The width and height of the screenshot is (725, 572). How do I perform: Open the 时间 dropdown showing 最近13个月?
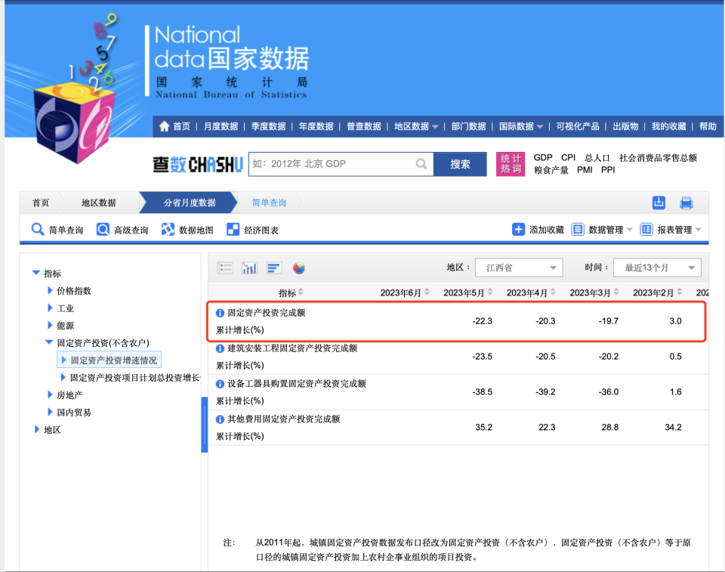point(656,267)
